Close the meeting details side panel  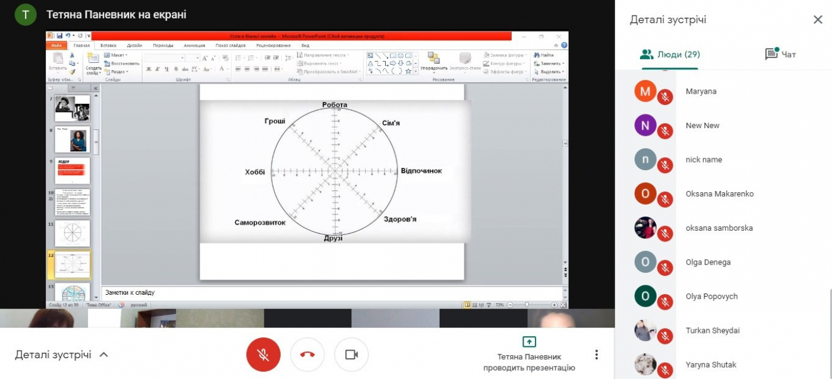point(818,20)
